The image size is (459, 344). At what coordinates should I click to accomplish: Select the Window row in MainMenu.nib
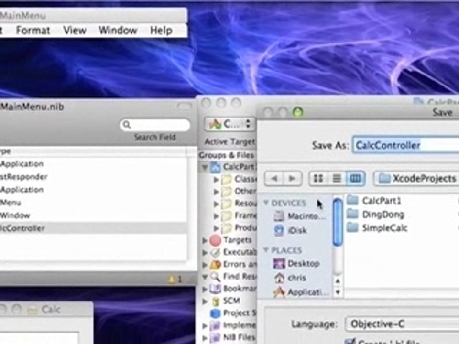pyautogui.click(x=93, y=215)
